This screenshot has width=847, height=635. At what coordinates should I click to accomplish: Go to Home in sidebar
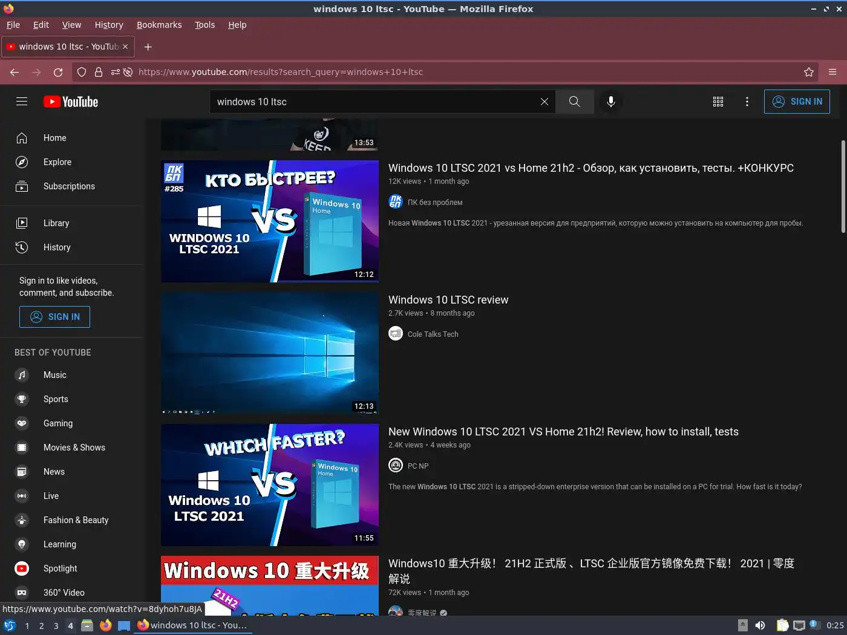(x=71, y=138)
